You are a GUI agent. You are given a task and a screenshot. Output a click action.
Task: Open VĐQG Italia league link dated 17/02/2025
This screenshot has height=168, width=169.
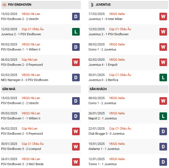117,14
